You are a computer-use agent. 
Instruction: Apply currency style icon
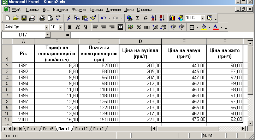(x=131, y=27)
